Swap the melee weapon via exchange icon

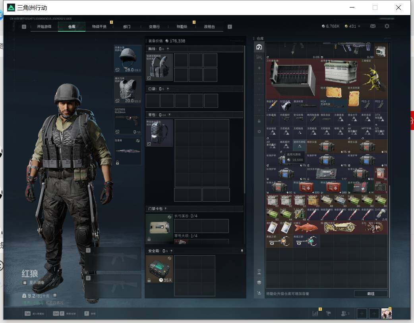[138, 141]
